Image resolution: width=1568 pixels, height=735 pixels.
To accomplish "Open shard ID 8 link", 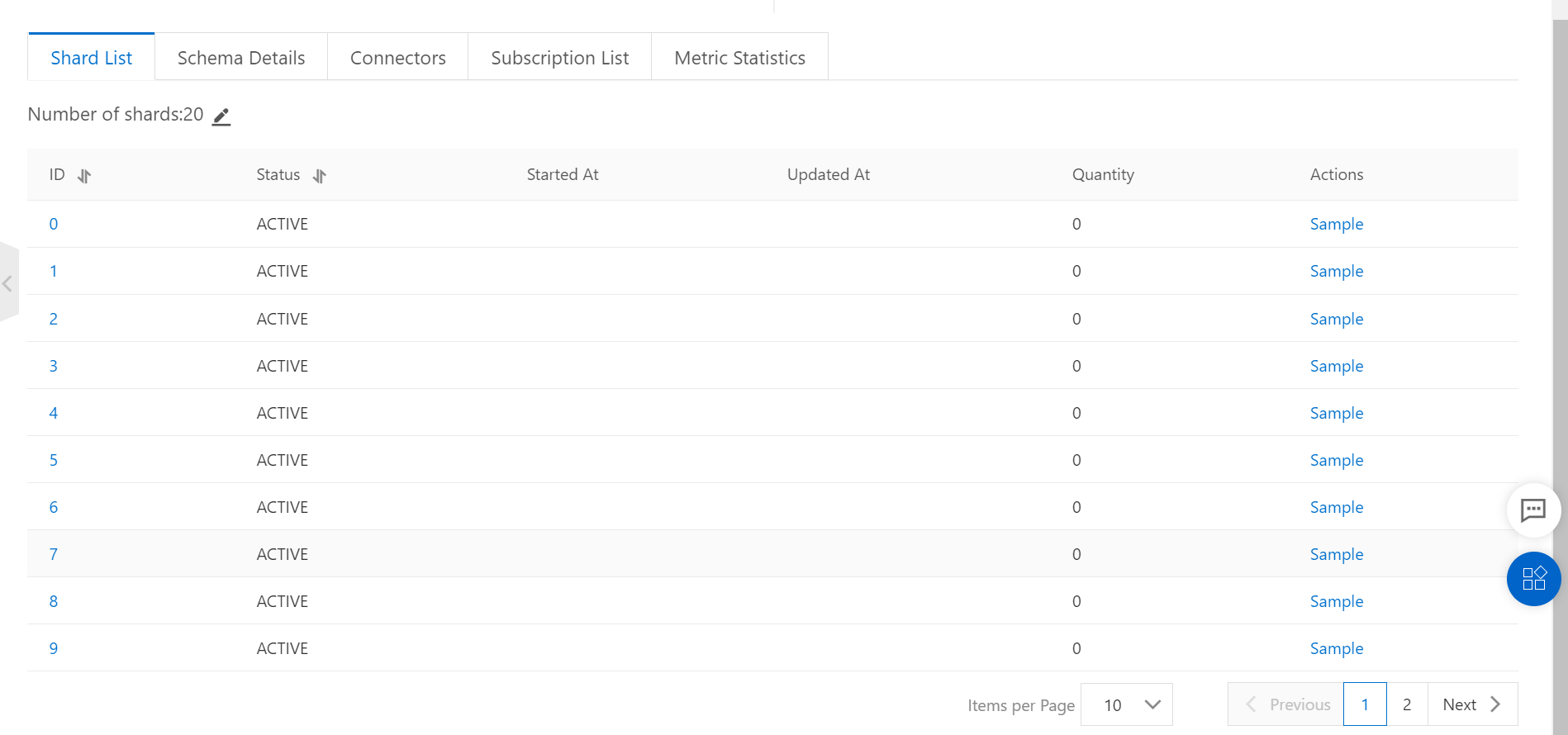I will [54, 601].
